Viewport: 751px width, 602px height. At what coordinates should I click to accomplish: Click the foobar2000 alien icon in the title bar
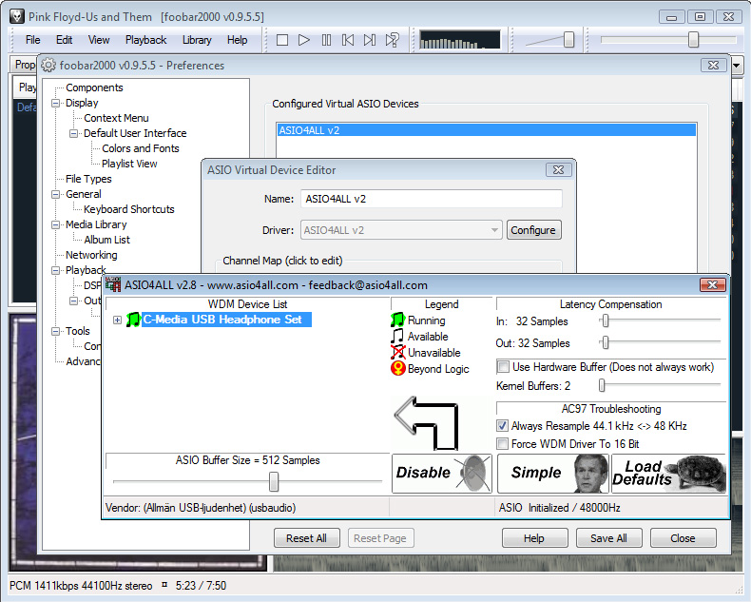pos(17,16)
